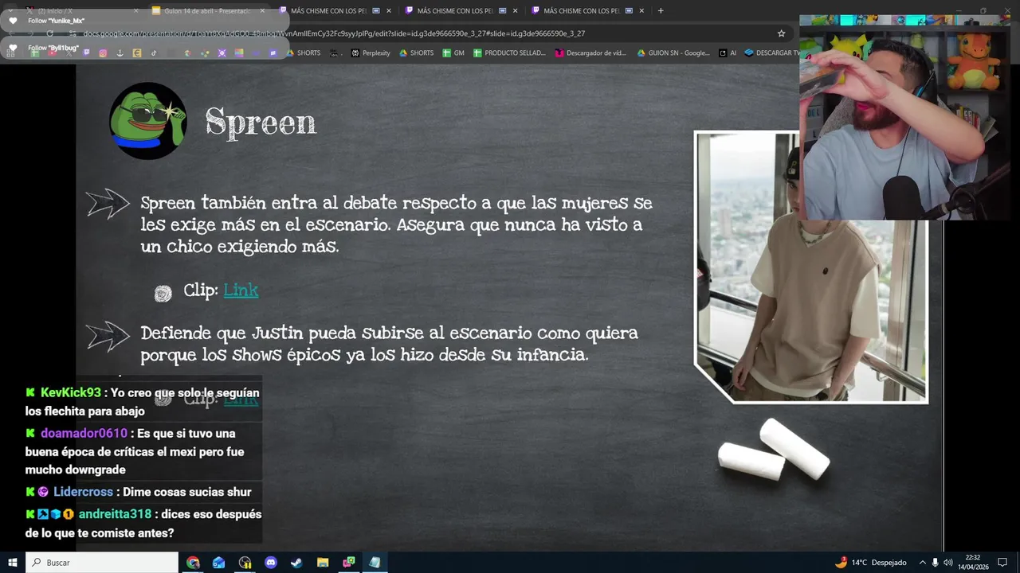Open the Descargador de vid... bookmark
Screen dimensions: 1020x573
[x=590, y=53]
